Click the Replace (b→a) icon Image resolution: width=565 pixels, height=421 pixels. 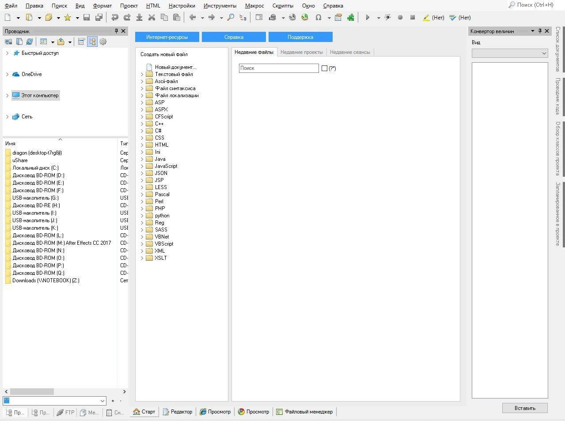pos(243,17)
